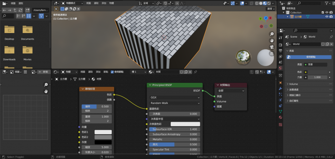335x159 pixels.
Task: Unlink the World datablock with X
Action: click(332, 44)
